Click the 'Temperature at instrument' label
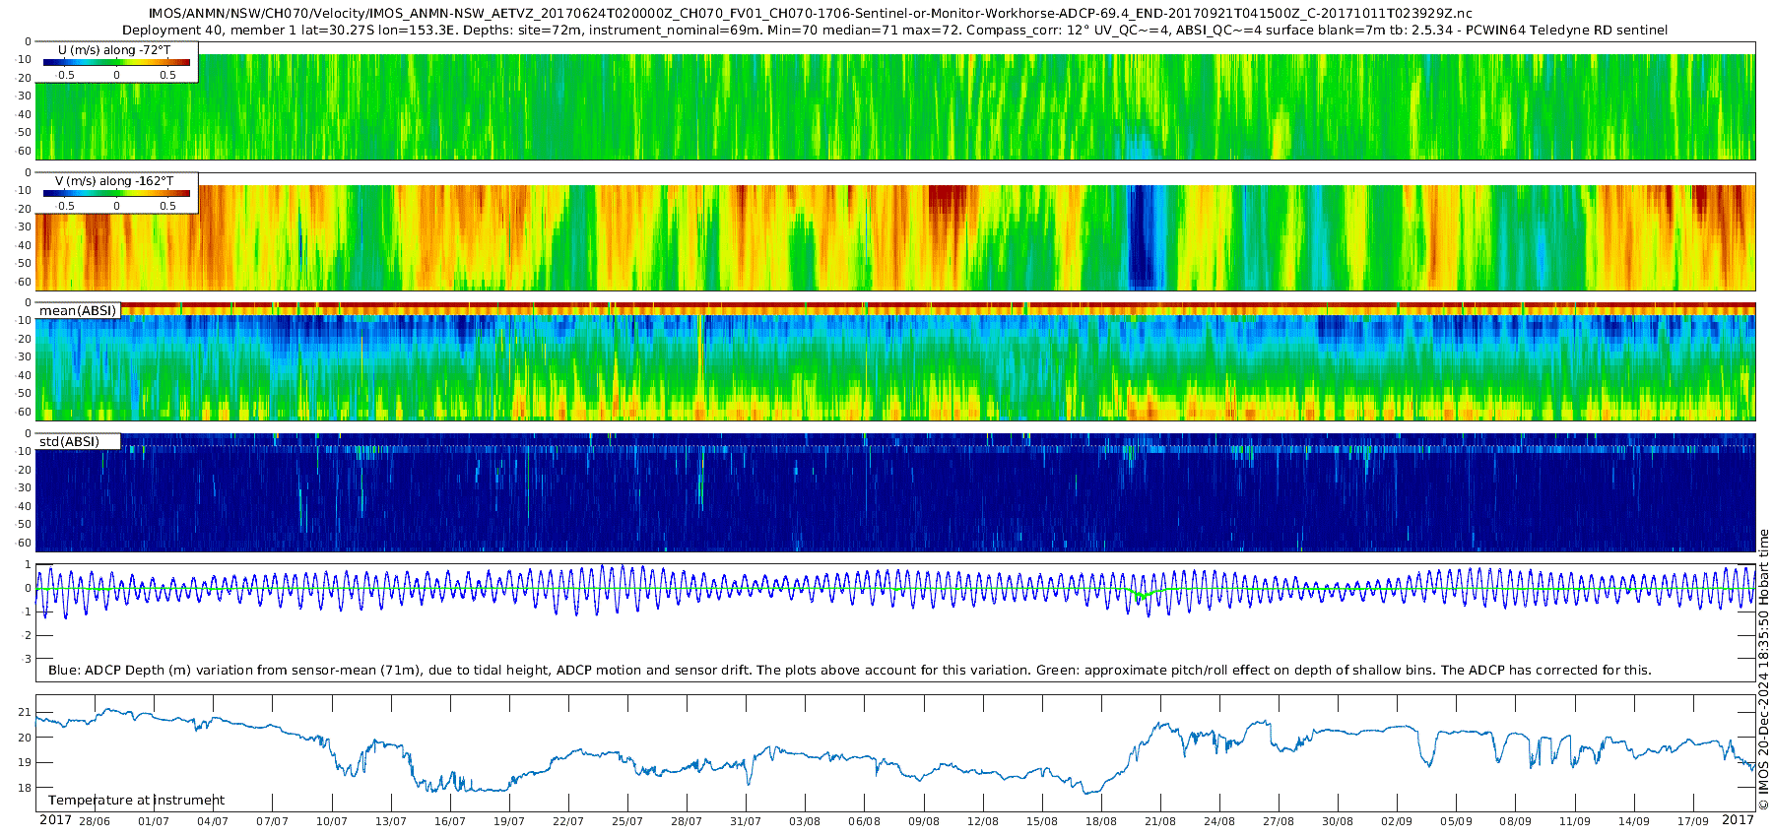1773x837 pixels. point(136,800)
